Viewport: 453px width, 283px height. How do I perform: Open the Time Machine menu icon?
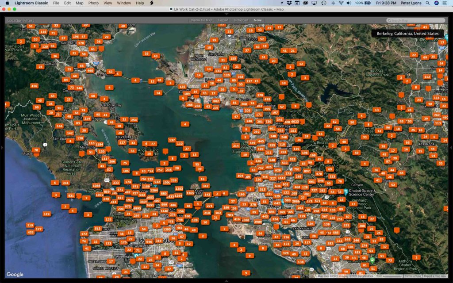[x=323, y=3]
